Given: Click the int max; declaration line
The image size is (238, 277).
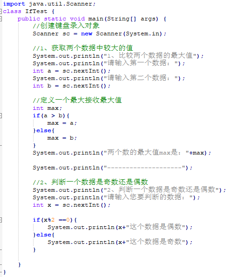Looking at the screenshot, I should 48,108.
